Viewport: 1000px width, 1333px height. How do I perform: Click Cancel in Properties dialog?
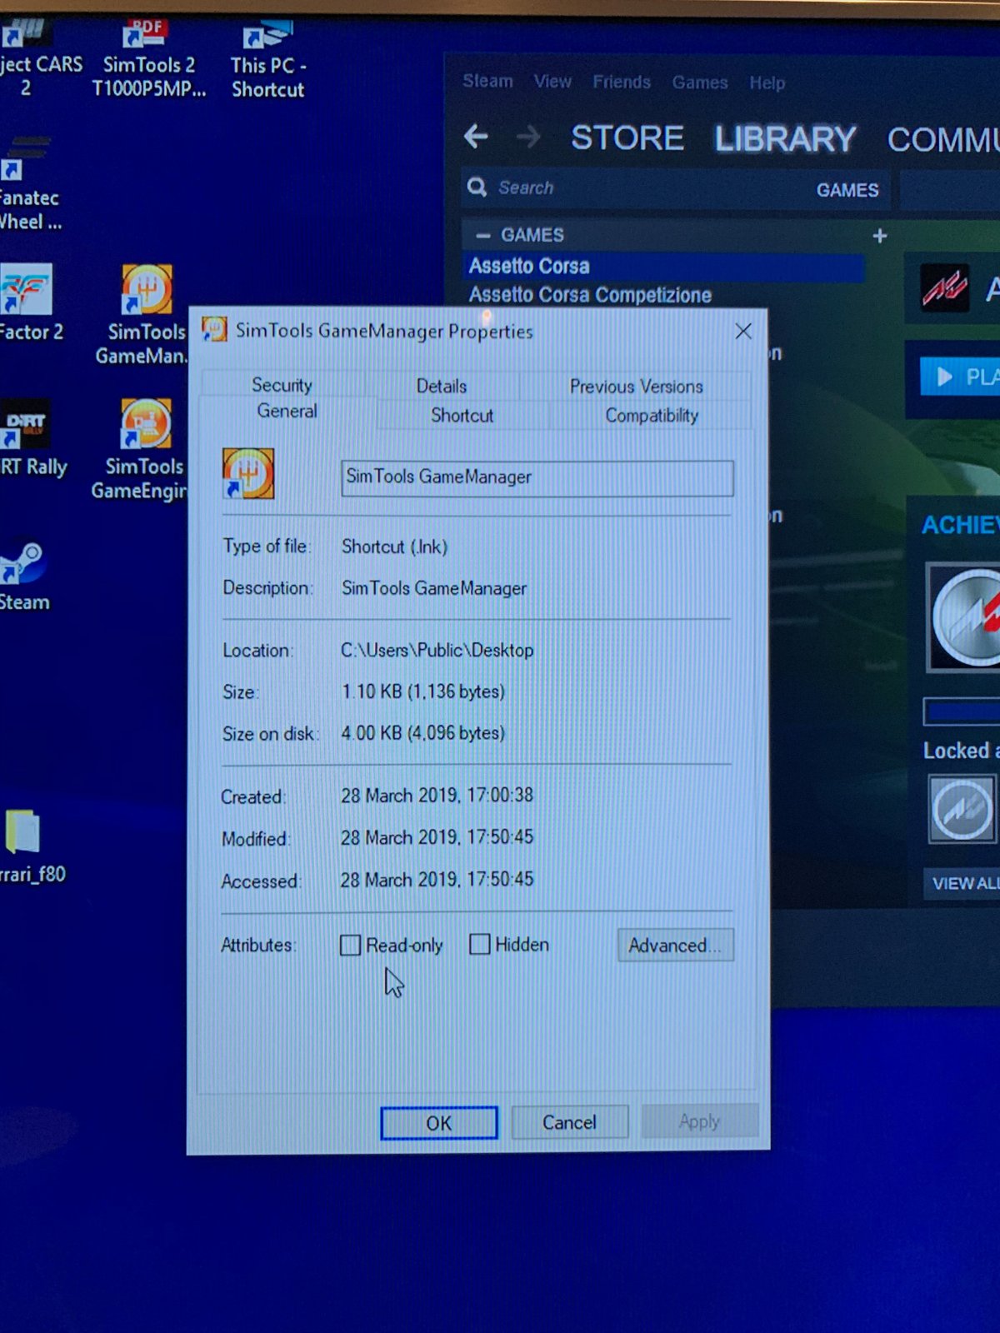tap(569, 1122)
